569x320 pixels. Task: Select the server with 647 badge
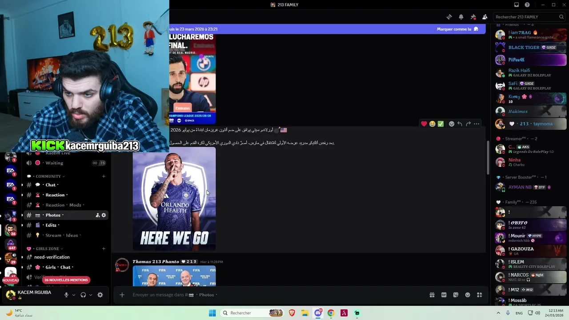[x=10, y=244]
